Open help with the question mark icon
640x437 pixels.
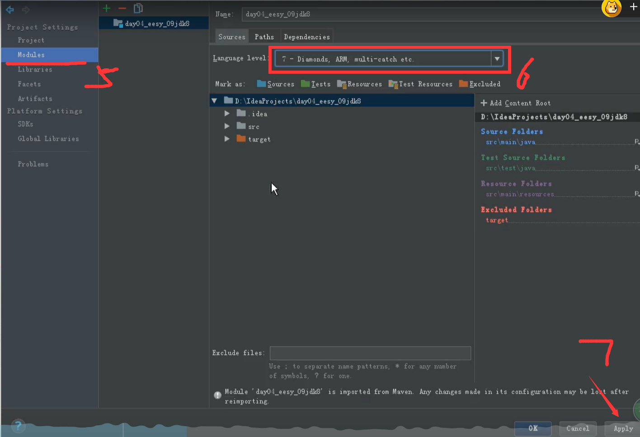pos(18,425)
